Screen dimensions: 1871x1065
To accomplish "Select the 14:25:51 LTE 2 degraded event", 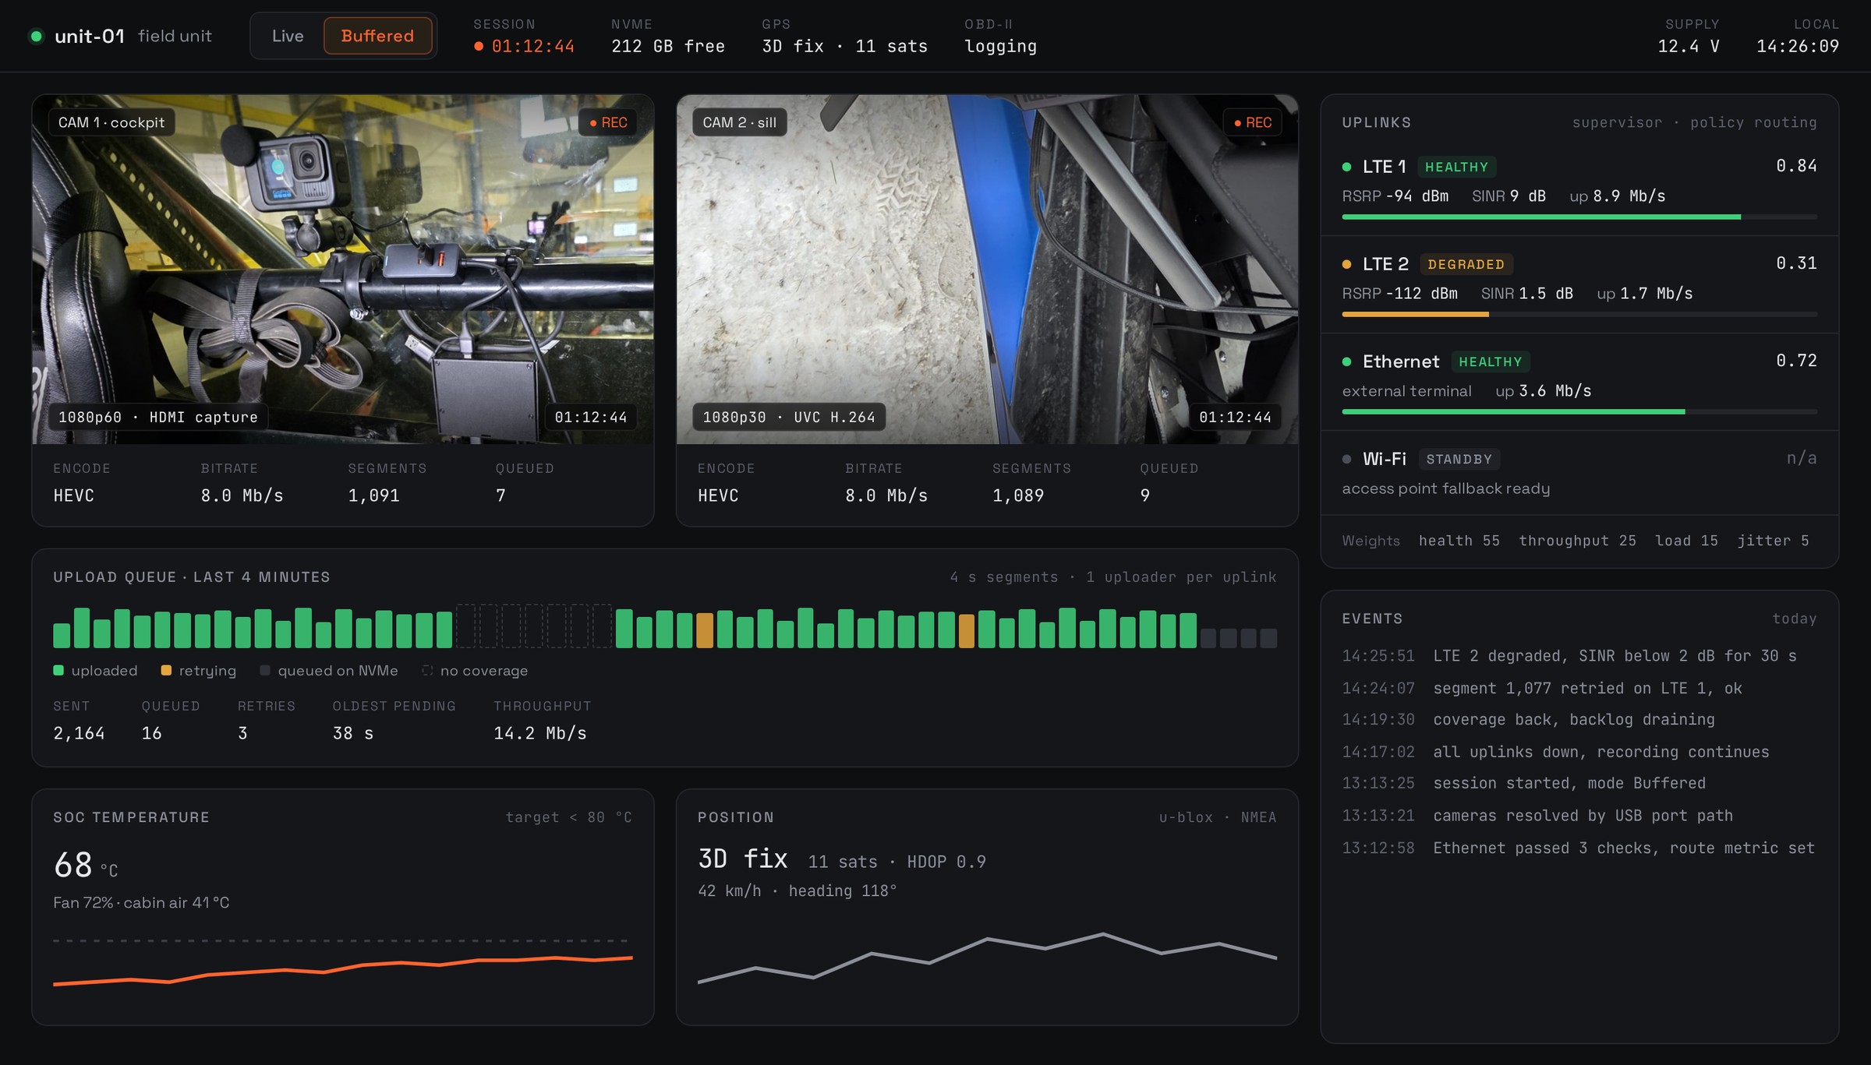I will coord(1579,656).
